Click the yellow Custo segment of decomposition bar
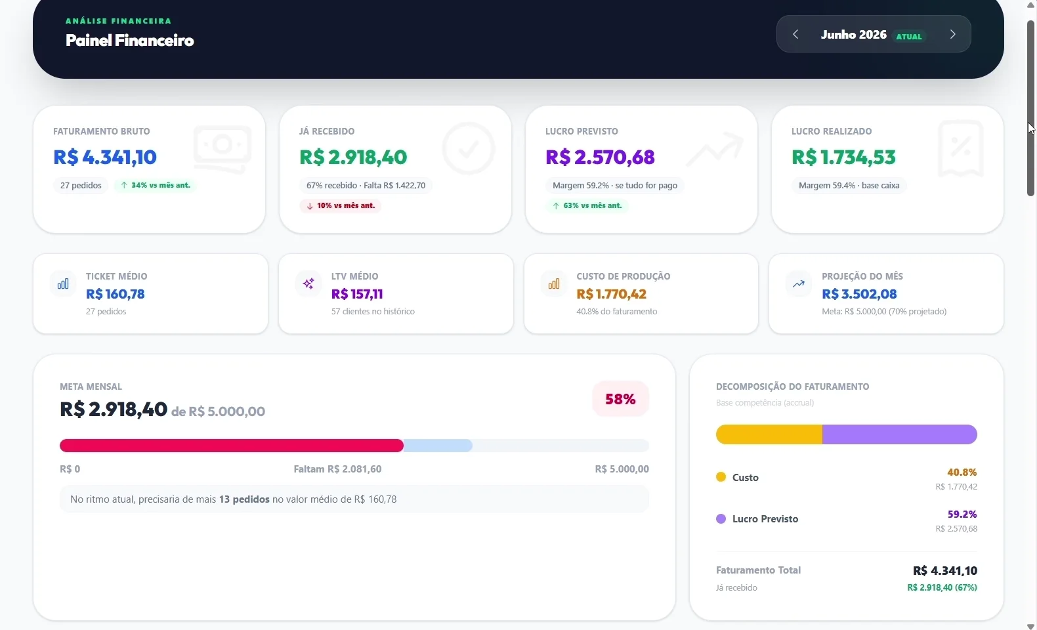 769,434
